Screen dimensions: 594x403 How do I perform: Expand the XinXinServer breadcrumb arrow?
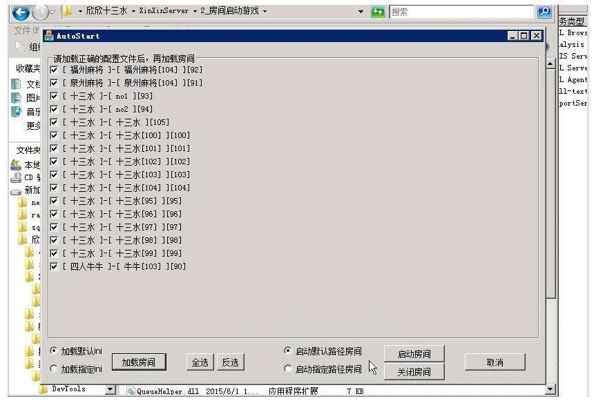pos(194,12)
